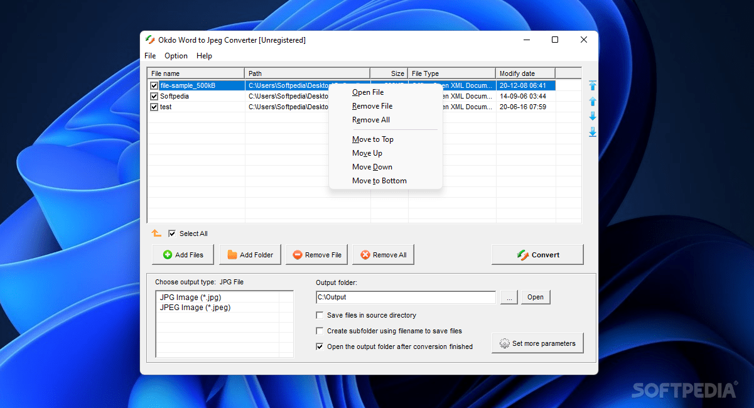754x408 pixels.
Task: Select the test file row name
Action: point(166,107)
